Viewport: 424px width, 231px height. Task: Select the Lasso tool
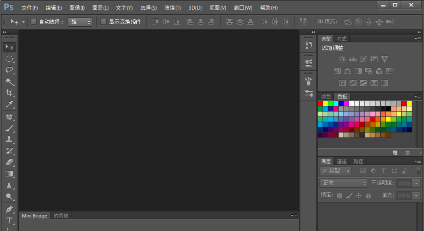(9, 70)
